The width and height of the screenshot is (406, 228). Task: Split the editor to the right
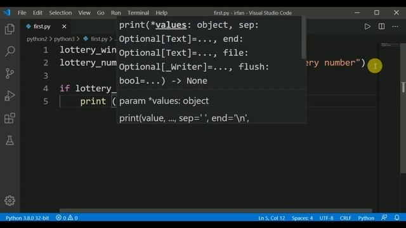click(x=381, y=27)
